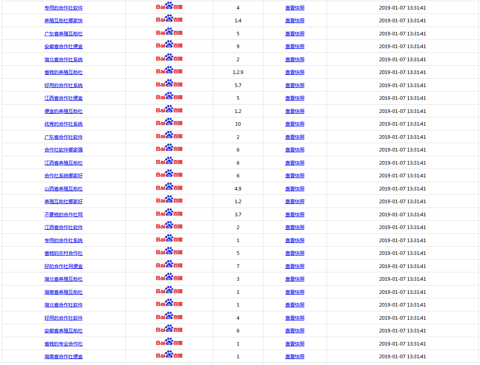Click the Baidu logo in 江西省养殖互助社 row
This screenshot has height=365, width=480.
point(169,161)
